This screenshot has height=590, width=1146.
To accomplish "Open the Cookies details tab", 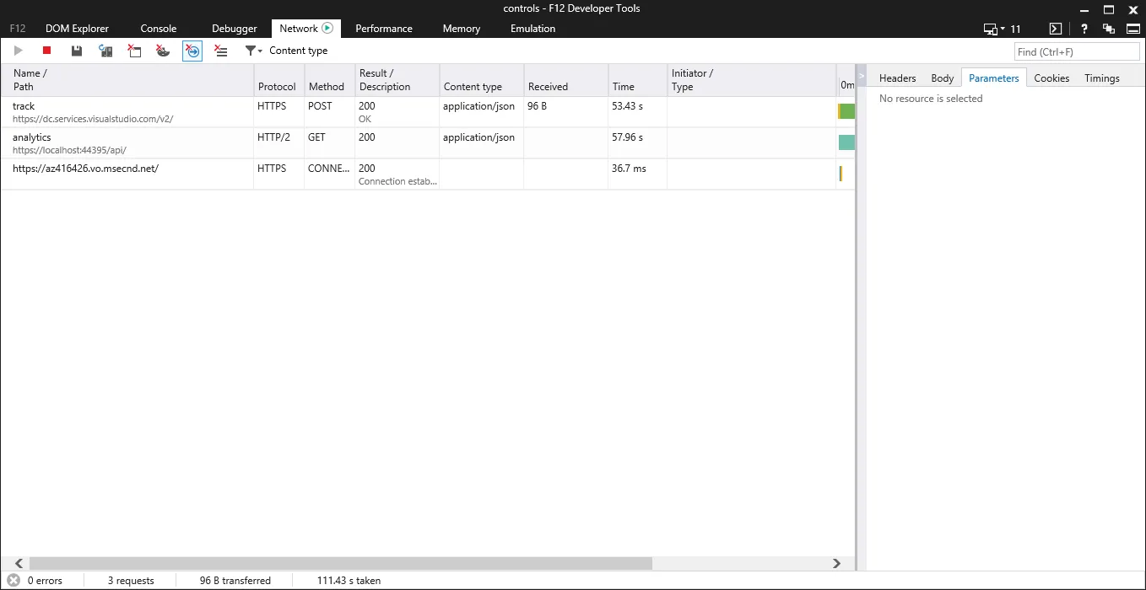I will click(x=1051, y=78).
